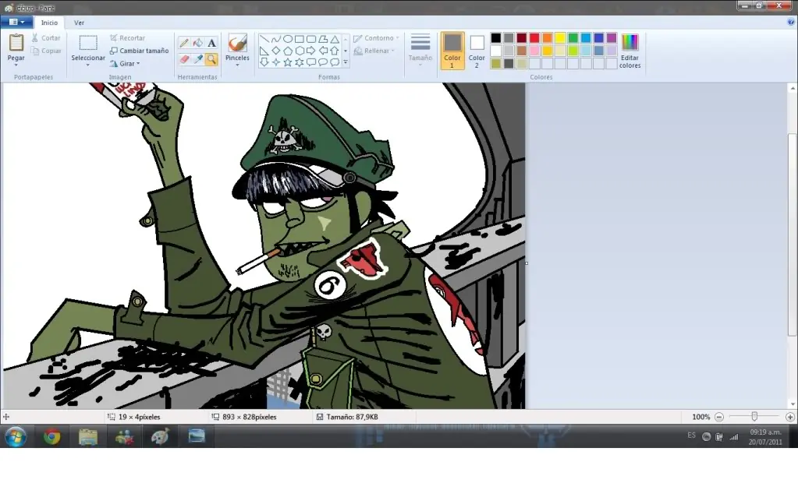The width and height of the screenshot is (798, 483).
Task: Choose the green color swatch
Action: (x=573, y=37)
